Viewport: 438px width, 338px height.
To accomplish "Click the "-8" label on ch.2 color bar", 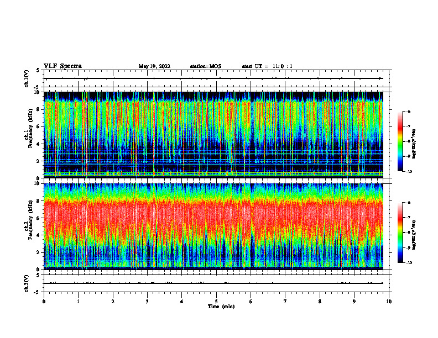I will click(x=409, y=233).
